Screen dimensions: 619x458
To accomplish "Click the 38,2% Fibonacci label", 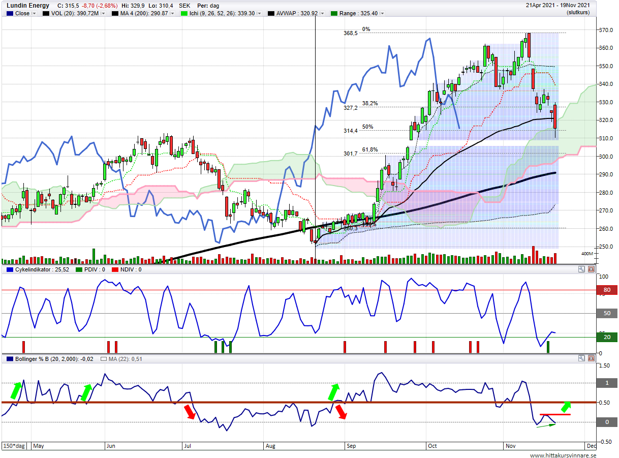I will tap(370, 103).
